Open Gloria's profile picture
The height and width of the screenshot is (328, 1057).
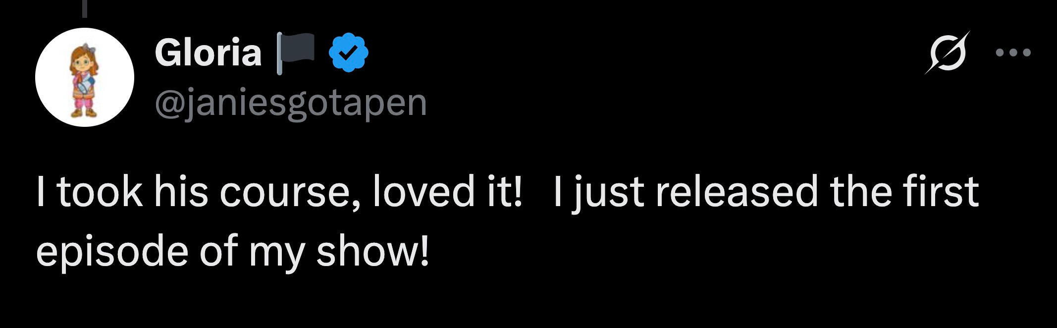85,77
